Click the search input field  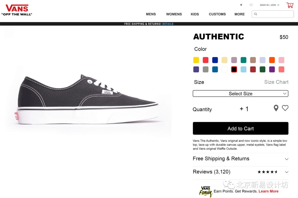(273, 14)
